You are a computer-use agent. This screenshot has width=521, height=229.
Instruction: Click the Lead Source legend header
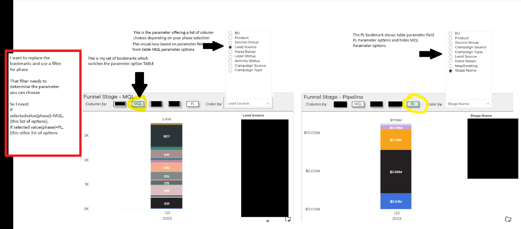[253, 115]
